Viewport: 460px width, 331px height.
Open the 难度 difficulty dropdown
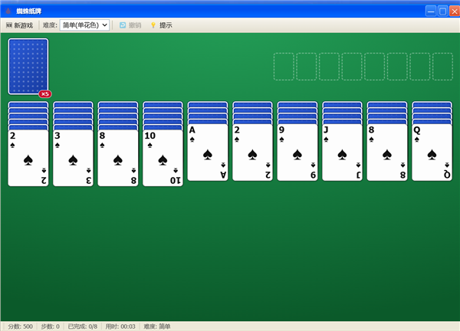click(84, 25)
